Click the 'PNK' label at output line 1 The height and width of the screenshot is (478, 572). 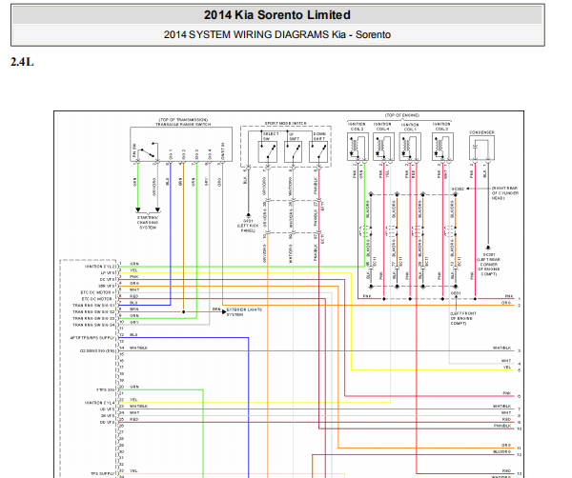508,296
